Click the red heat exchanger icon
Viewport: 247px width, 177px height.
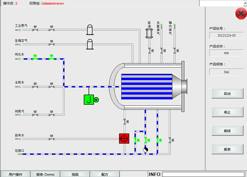pos(124,139)
